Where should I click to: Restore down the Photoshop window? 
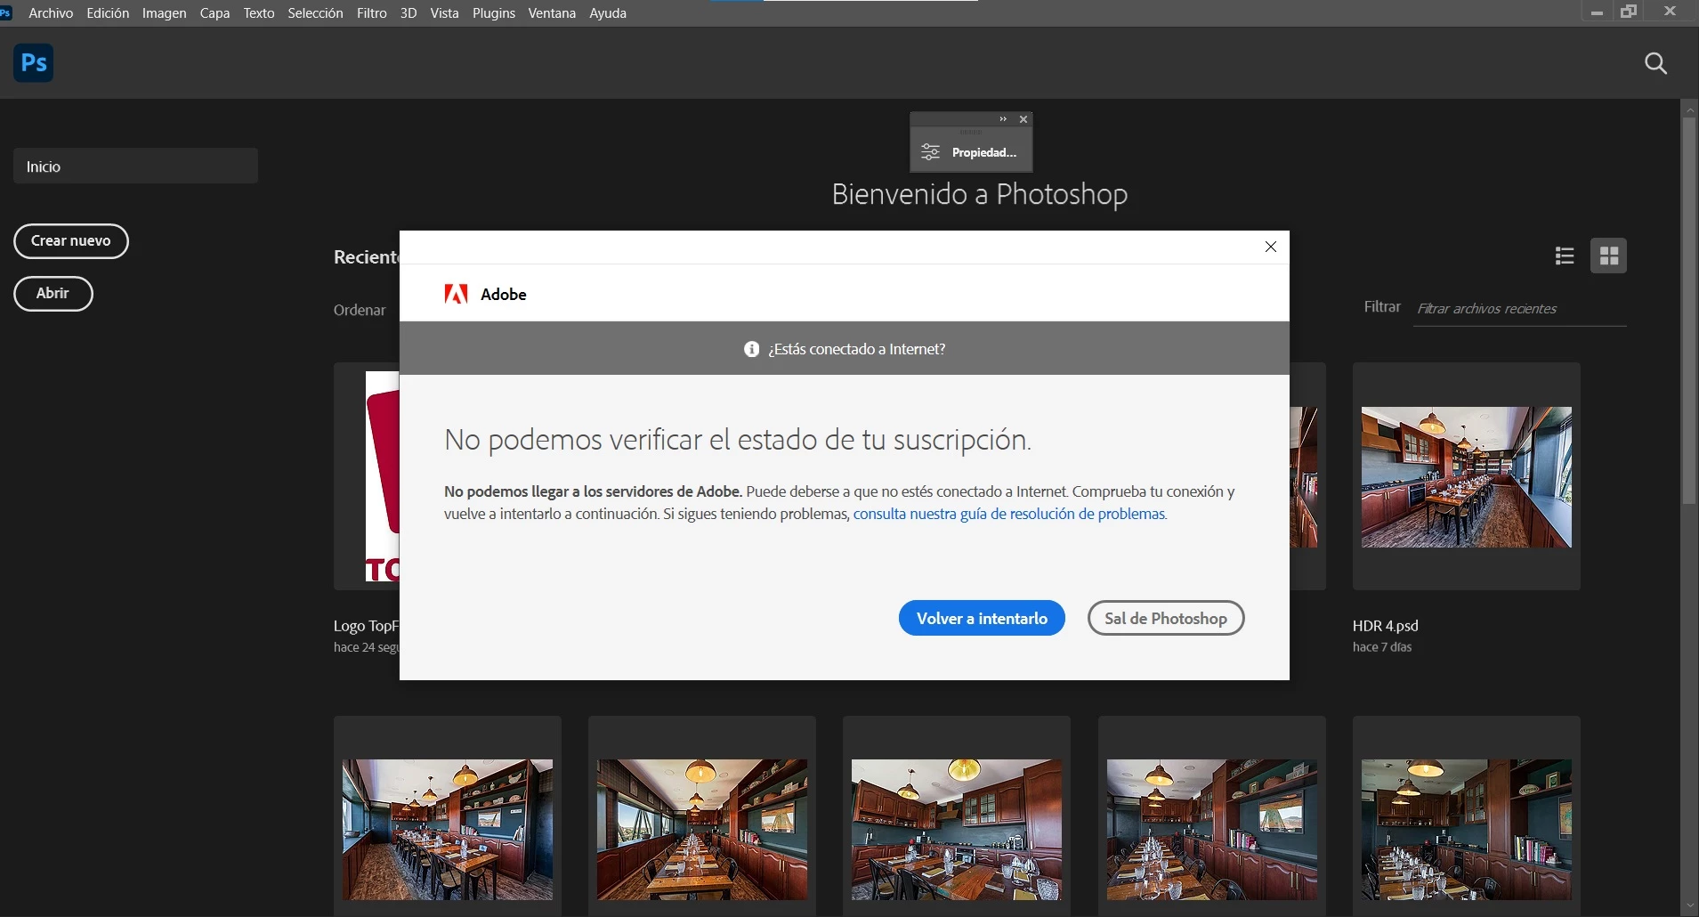1629,12
